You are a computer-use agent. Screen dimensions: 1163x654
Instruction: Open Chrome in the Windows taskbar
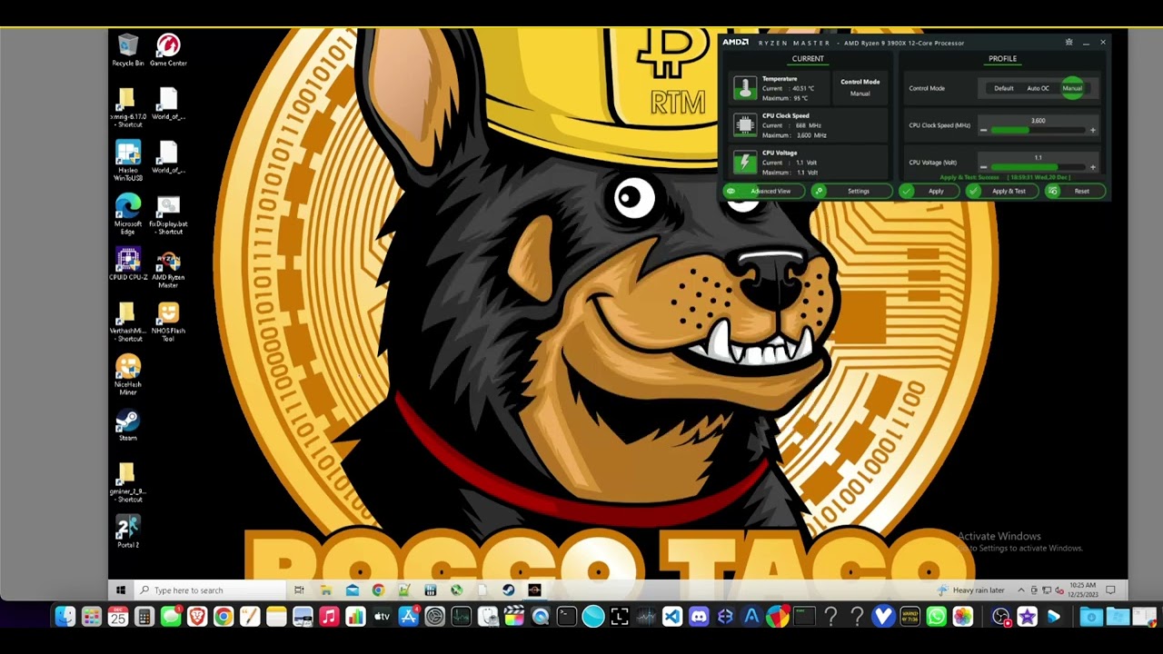378,590
